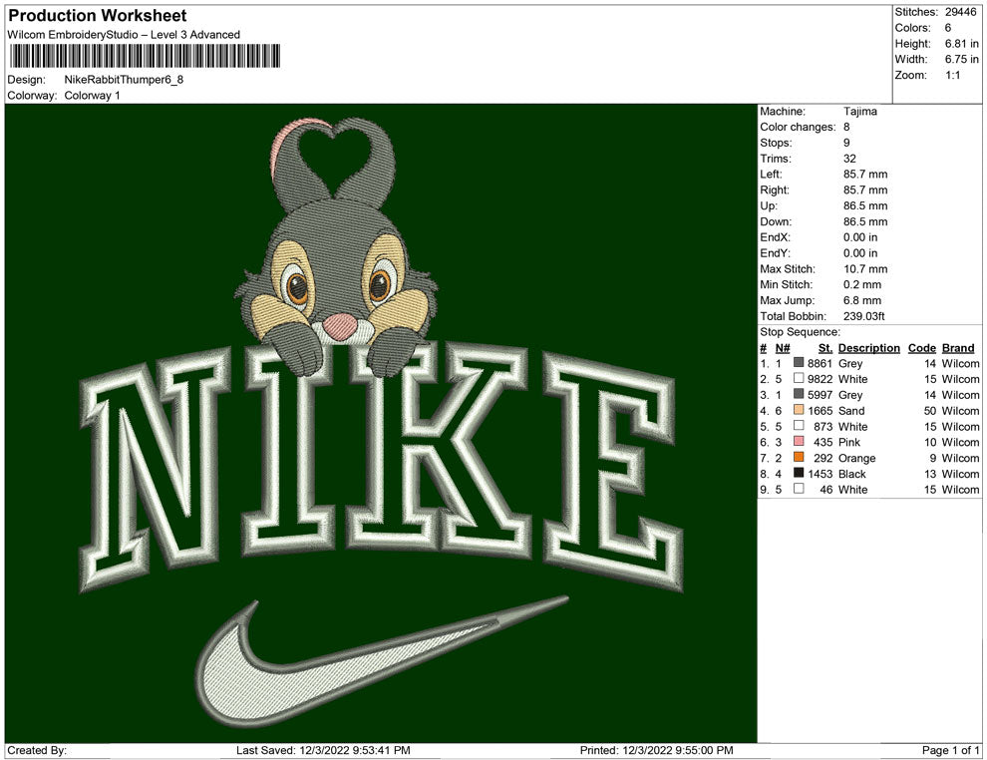This screenshot has width=987, height=760.
Task: Click the Stop Sequence heading
Action: (800, 332)
